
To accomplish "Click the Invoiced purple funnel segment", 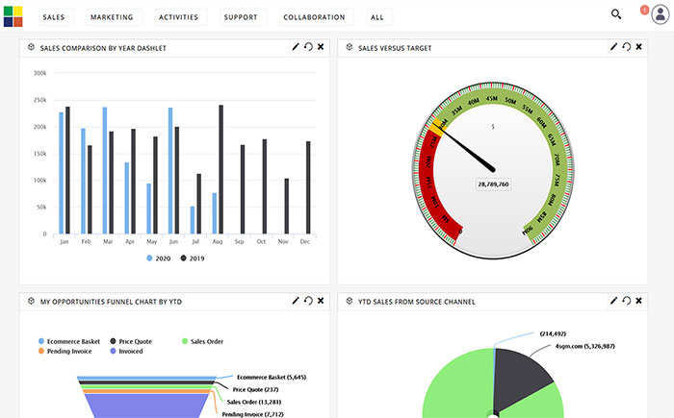I will coord(146,406).
